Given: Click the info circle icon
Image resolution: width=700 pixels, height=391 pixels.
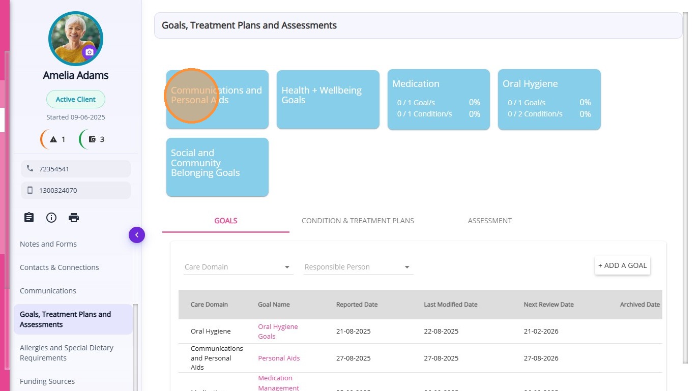Looking at the screenshot, I should (x=51, y=218).
